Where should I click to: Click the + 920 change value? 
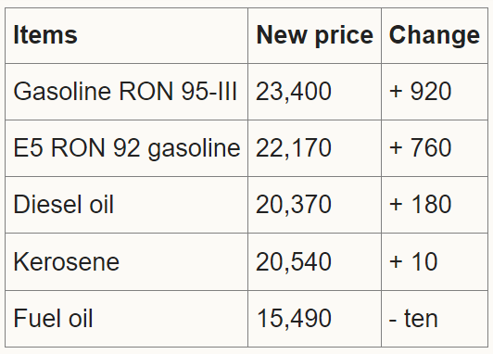pos(421,92)
